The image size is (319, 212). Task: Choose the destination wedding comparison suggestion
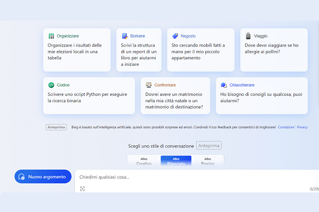tap(175, 96)
